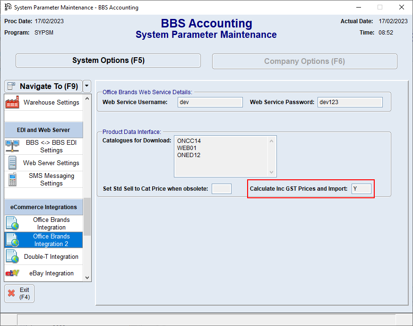Select the Web Server Settings icon
Viewport: 413px width, 326px height.
(x=12, y=163)
